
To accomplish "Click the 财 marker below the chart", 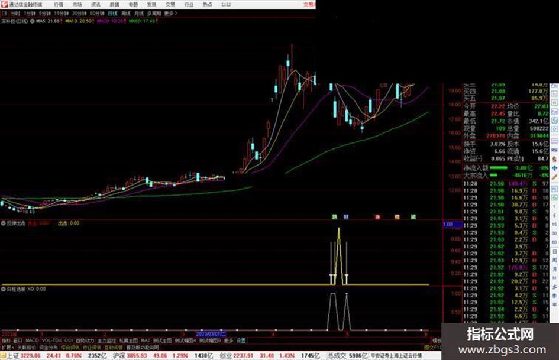I will (346, 217).
